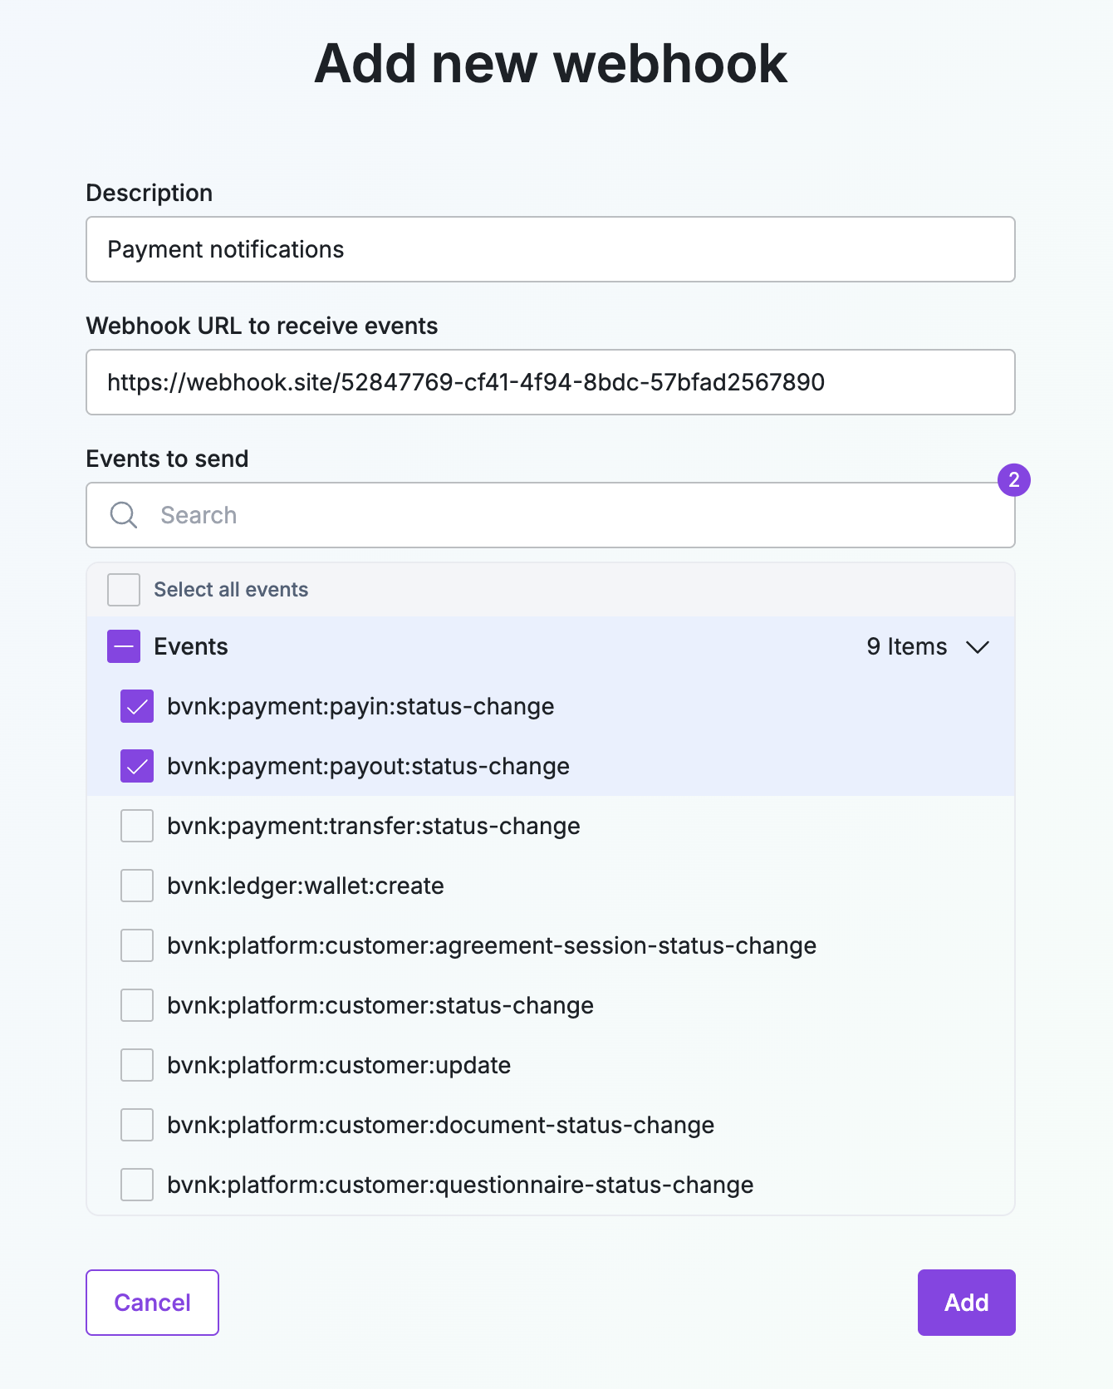
Task: Select the agreement-session-status-change event checkbox
Action: [x=137, y=945]
